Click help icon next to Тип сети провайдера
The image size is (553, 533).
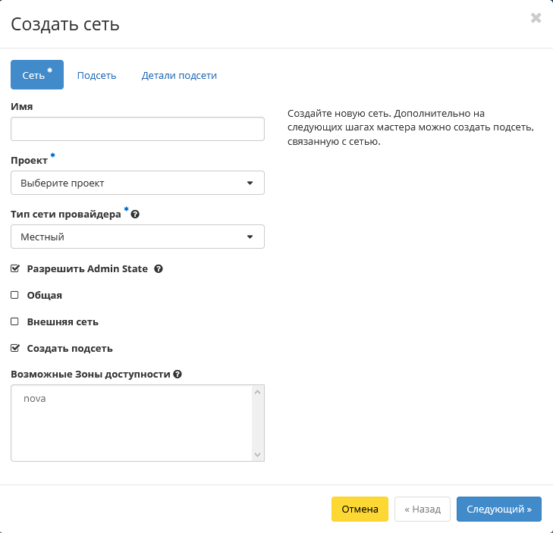[135, 215]
